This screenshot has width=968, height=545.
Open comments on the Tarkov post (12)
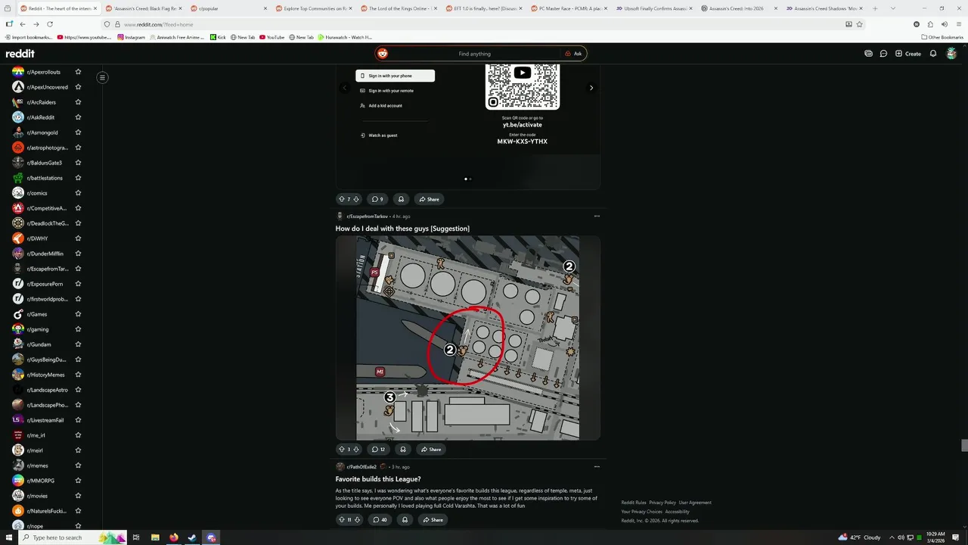pyautogui.click(x=378, y=449)
